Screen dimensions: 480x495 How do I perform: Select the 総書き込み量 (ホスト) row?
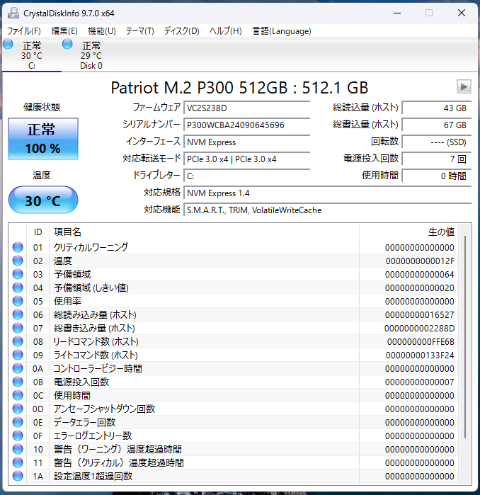pyautogui.click(x=234, y=328)
